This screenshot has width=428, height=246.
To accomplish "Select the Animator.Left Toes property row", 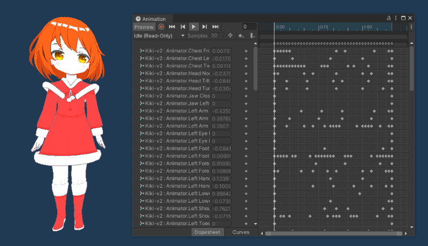I will (x=193, y=224).
